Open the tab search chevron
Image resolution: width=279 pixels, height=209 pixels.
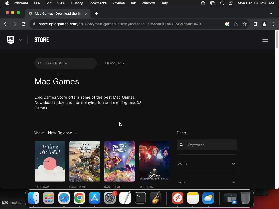pos(271,14)
